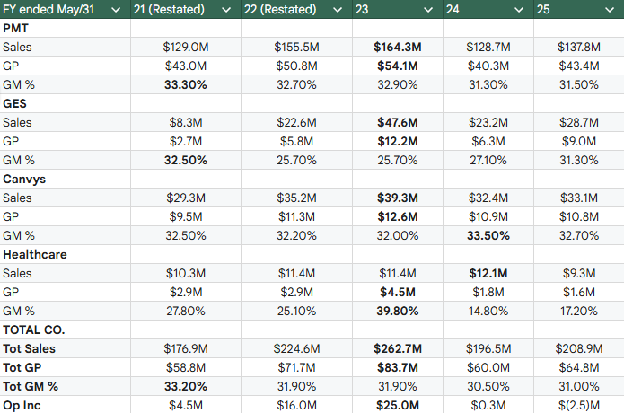Select Healthcare GP cell $4.5M
This screenshot has height=413, width=624.
pyautogui.click(x=398, y=292)
